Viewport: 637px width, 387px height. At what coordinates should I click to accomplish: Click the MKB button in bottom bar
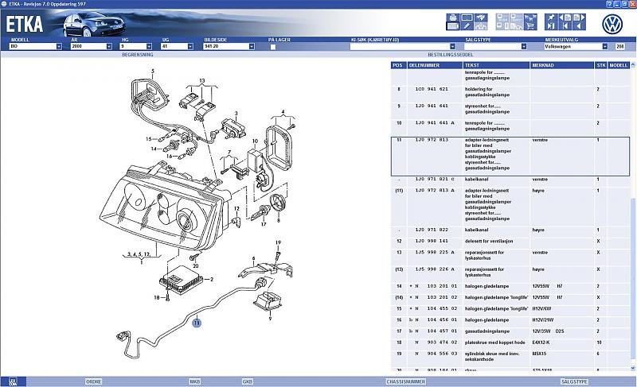click(x=194, y=381)
